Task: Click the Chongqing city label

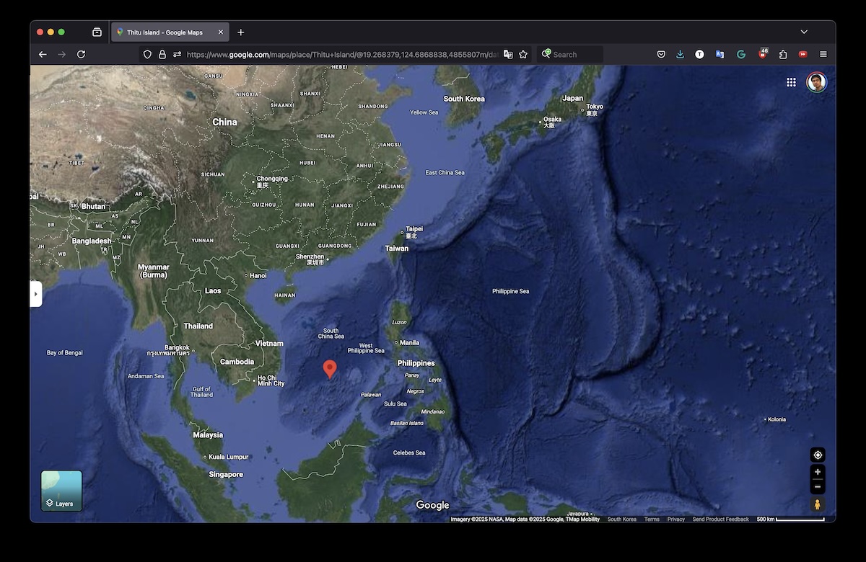Action: coord(272,179)
